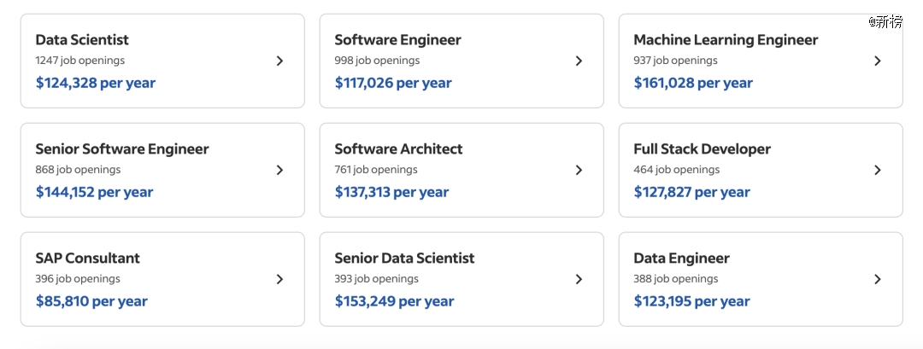Click the $161,028 per year salary
This screenshot has width=923, height=349.
[693, 83]
